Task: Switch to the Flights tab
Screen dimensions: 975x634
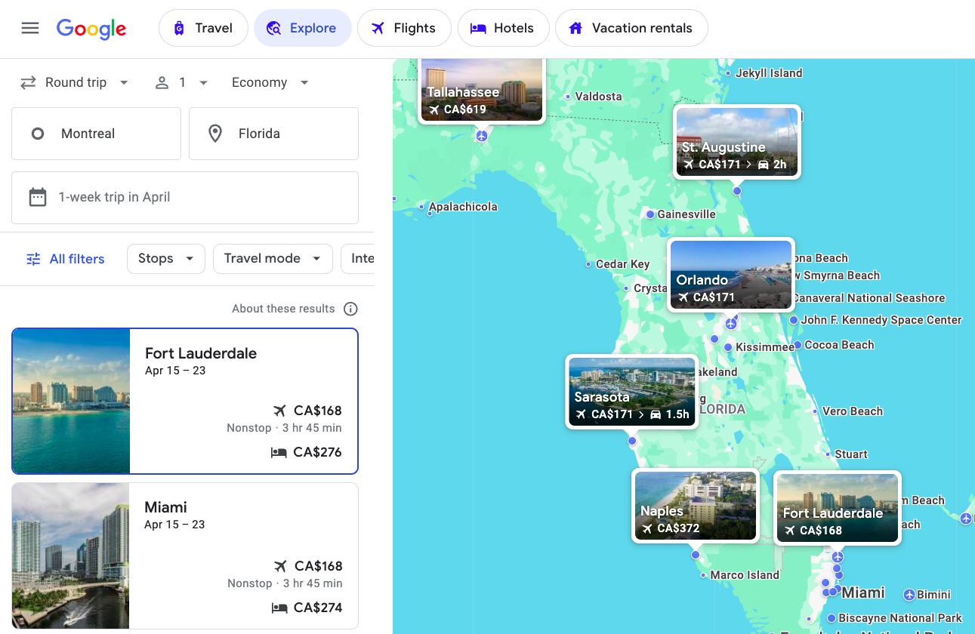Action: [404, 28]
